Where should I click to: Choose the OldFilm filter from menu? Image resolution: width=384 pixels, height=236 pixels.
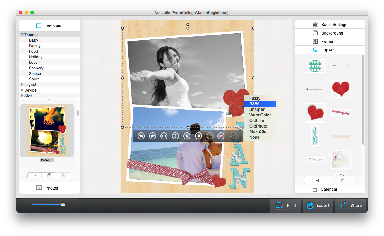257,120
